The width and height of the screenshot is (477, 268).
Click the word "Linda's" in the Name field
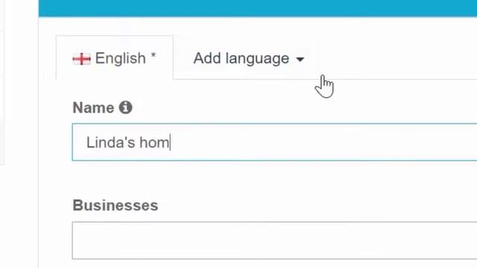(x=111, y=142)
